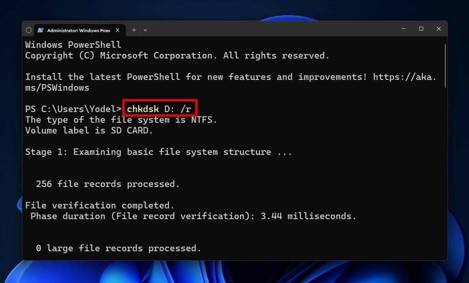The image size is (469, 283).
Task: Click the 'PS C:\Users\Yodel>' prompt text
Action: point(73,109)
